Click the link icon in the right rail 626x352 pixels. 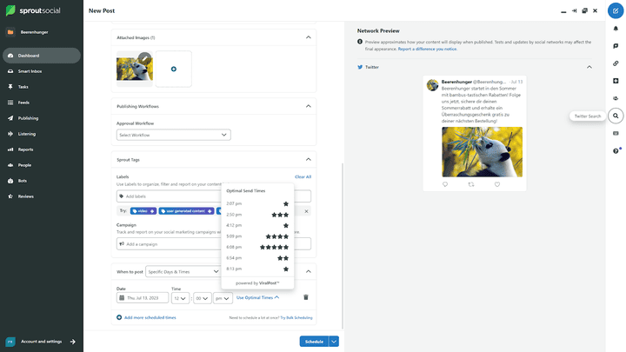pyautogui.click(x=616, y=63)
